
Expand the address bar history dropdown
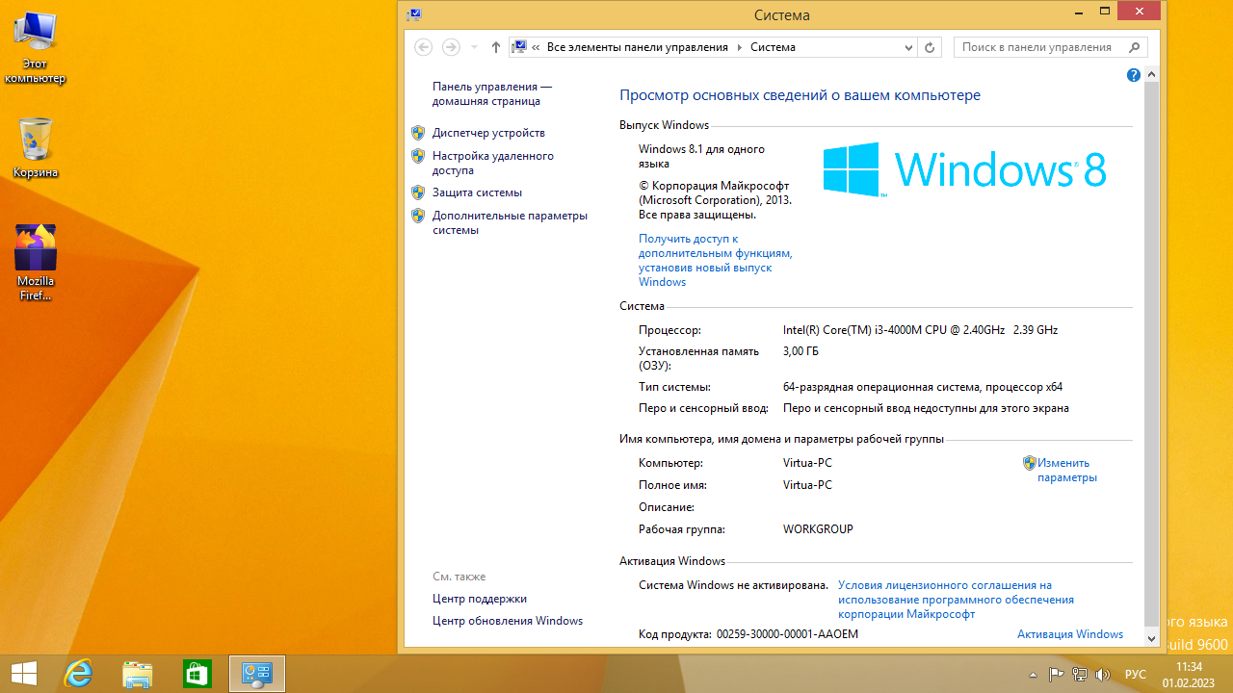909,47
